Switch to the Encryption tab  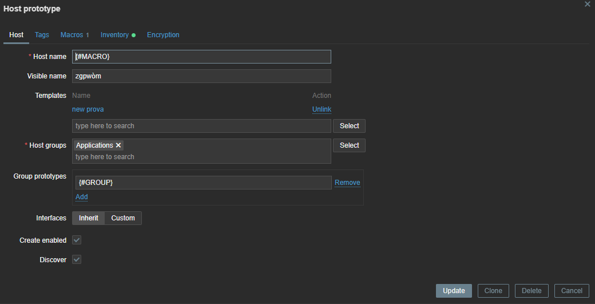point(163,35)
